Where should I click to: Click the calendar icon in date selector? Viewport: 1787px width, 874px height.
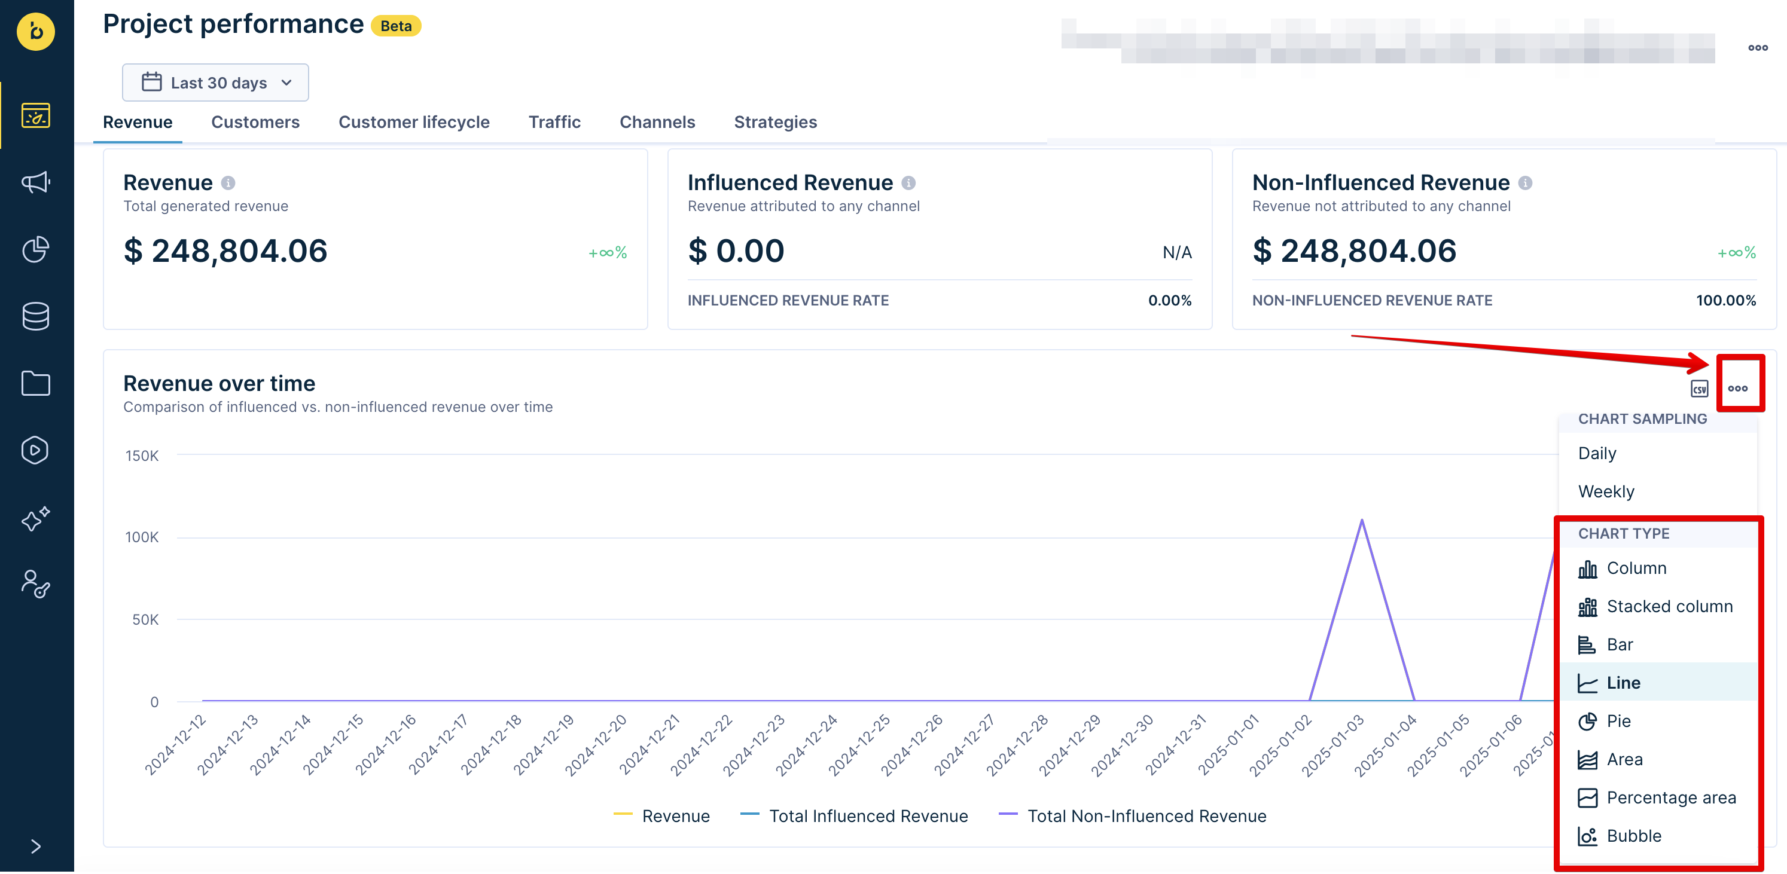click(x=151, y=82)
